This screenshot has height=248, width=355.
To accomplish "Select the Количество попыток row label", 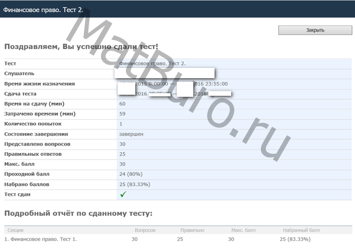I will pyautogui.click(x=33, y=124).
